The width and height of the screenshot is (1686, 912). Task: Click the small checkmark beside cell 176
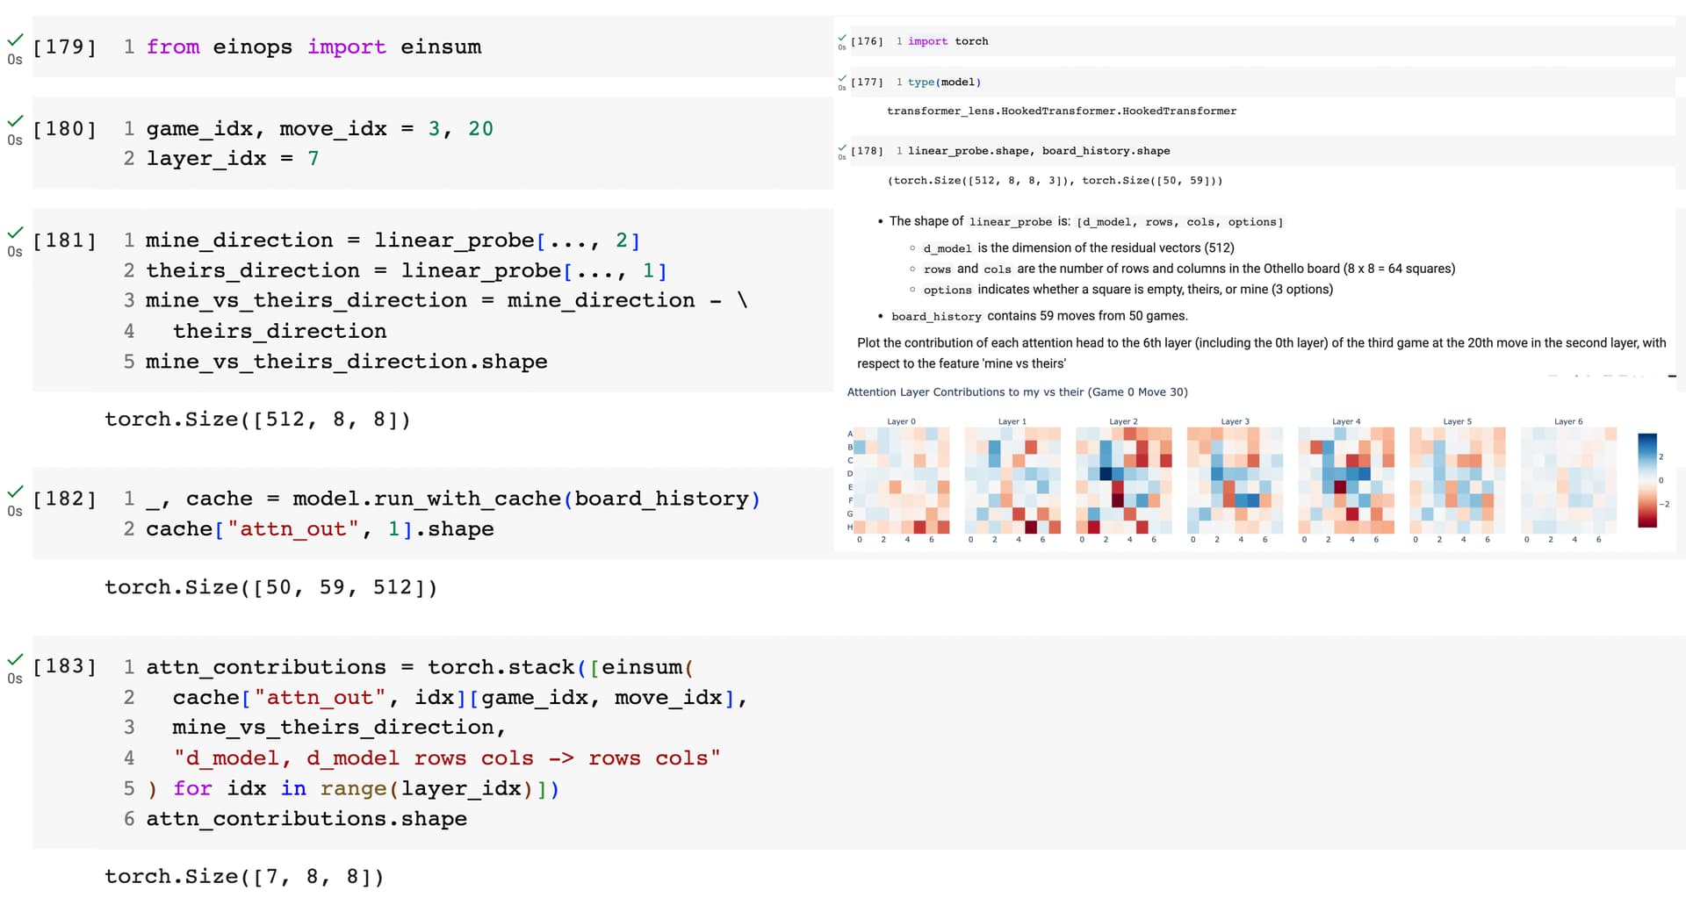842,38
